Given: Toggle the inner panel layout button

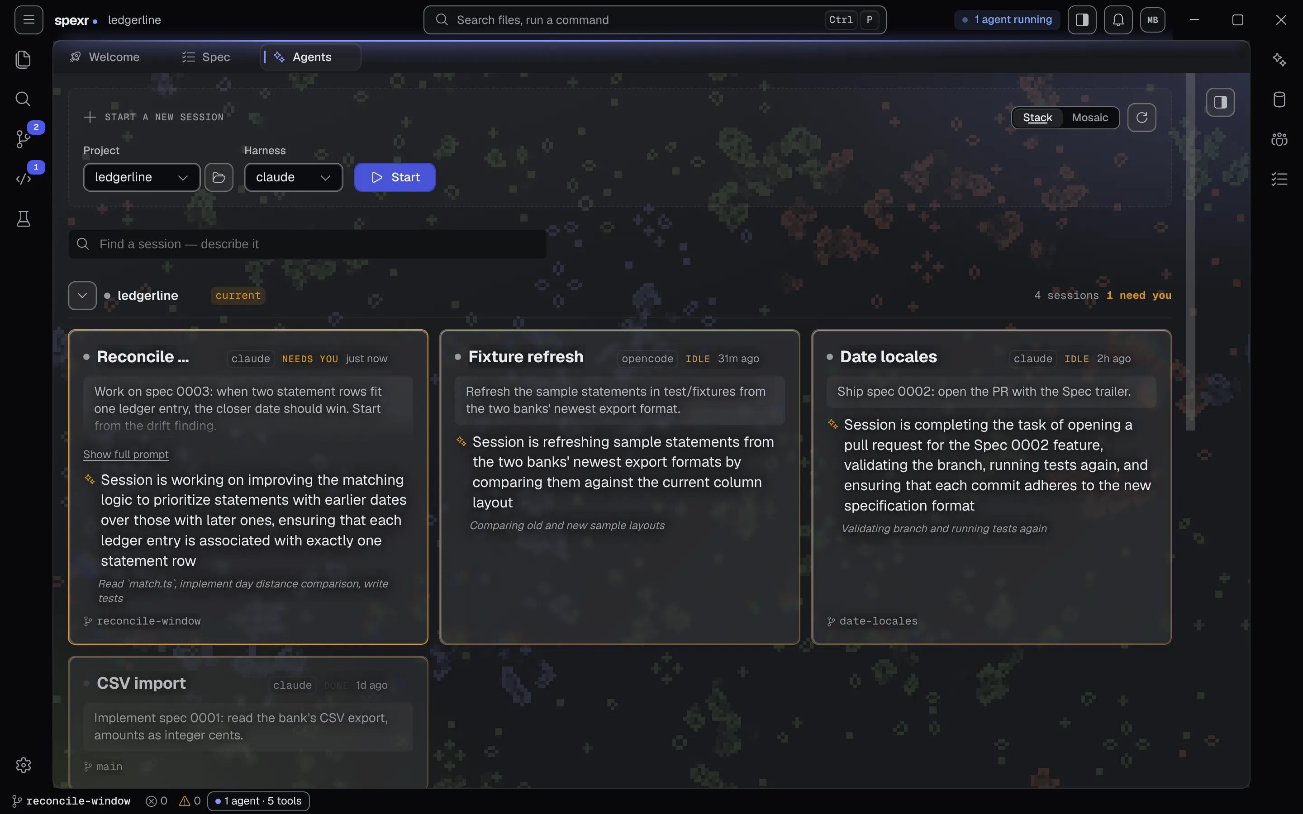Looking at the screenshot, I should [x=1220, y=102].
